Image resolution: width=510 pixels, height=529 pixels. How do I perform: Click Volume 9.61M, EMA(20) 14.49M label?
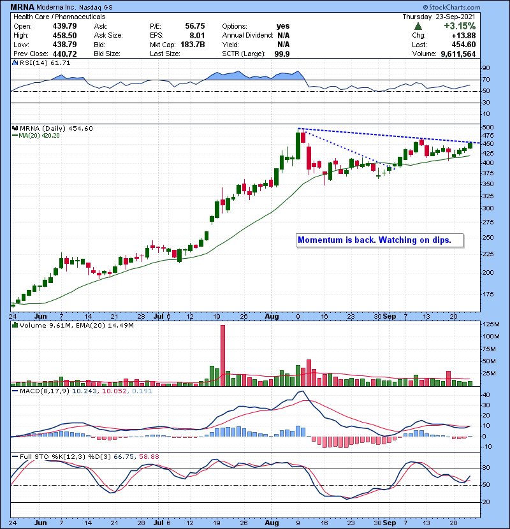coord(76,326)
